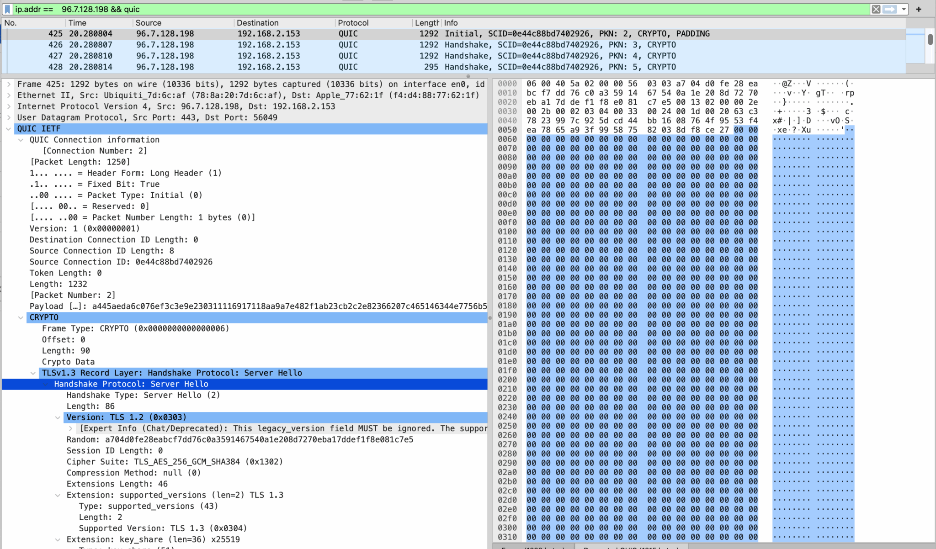Collapse the Extension supported_versions node
This screenshot has height=549, width=936.
click(58, 495)
